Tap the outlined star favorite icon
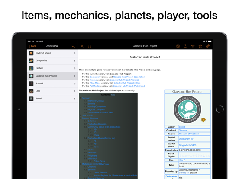This screenshot has width=239, height=179. pos(193,46)
